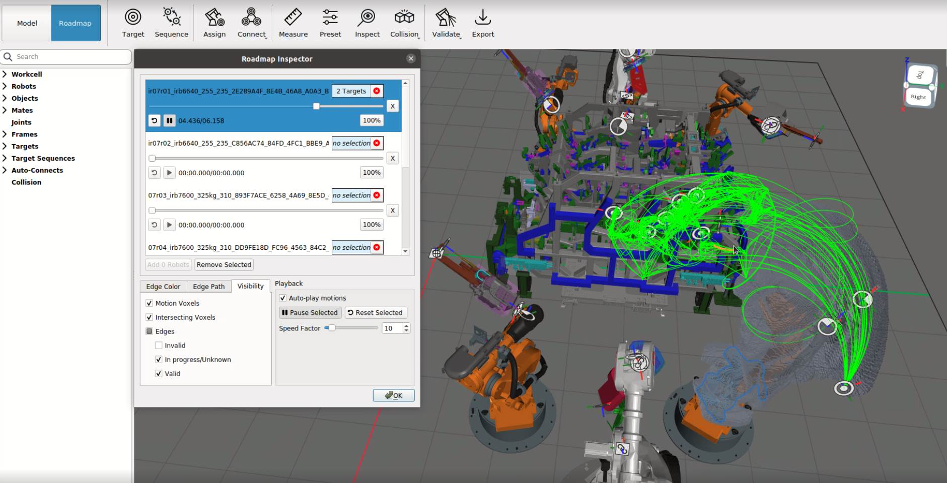The width and height of the screenshot is (947, 483).
Task: Switch to the Edge Color tab
Action: 163,287
